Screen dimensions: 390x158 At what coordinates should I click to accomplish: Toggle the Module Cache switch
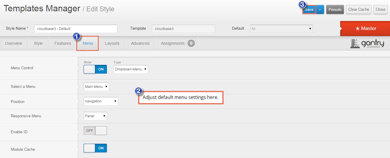pos(95,148)
